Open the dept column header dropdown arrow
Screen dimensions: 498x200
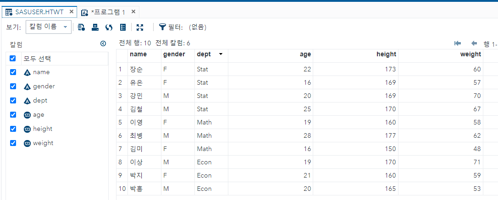[221, 54]
